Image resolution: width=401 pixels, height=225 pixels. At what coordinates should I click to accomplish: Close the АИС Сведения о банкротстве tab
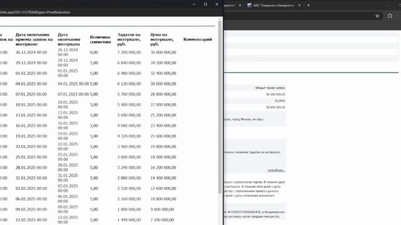[x=299, y=5]
